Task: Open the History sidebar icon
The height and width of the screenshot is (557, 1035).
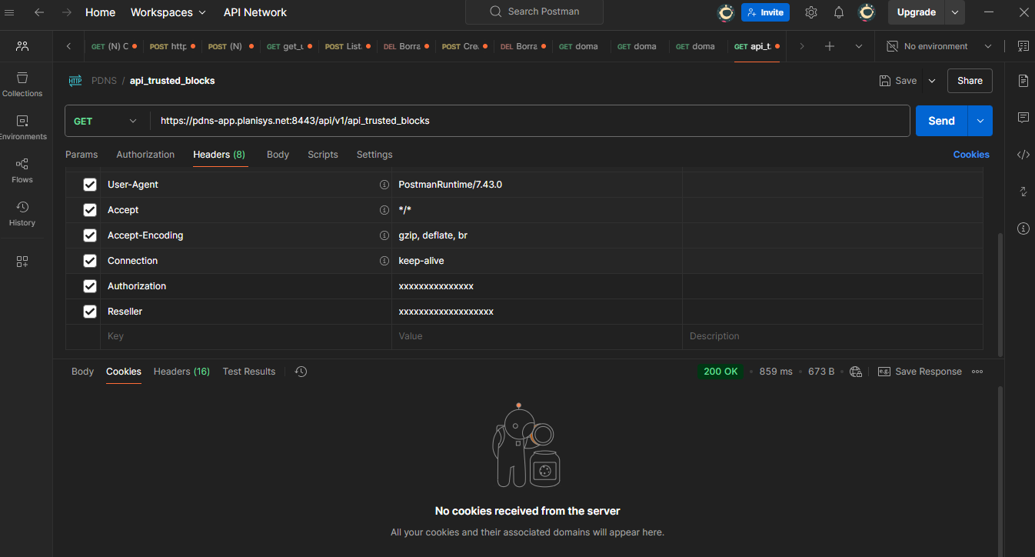Action: coord(22,214)
